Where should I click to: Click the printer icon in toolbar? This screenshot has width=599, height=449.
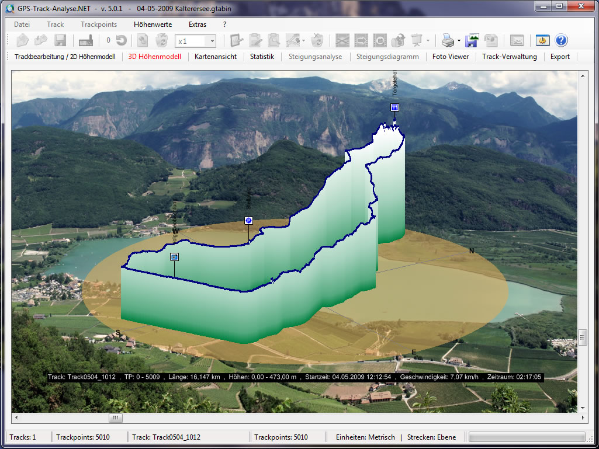click(x=448, y=40)
